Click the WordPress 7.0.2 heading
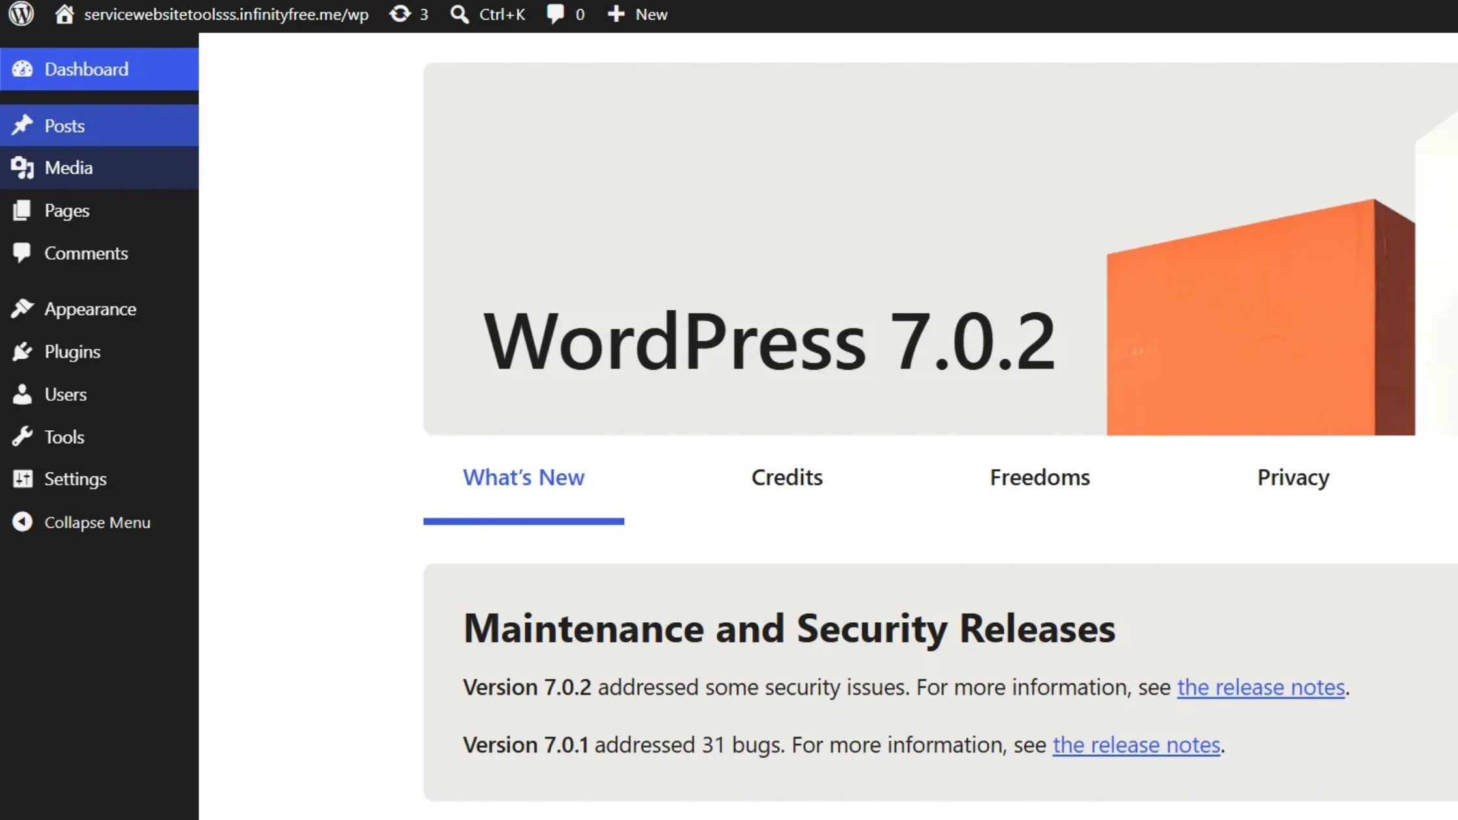The height and width of the screenshot is (820, 1458). tap(769, 342)
